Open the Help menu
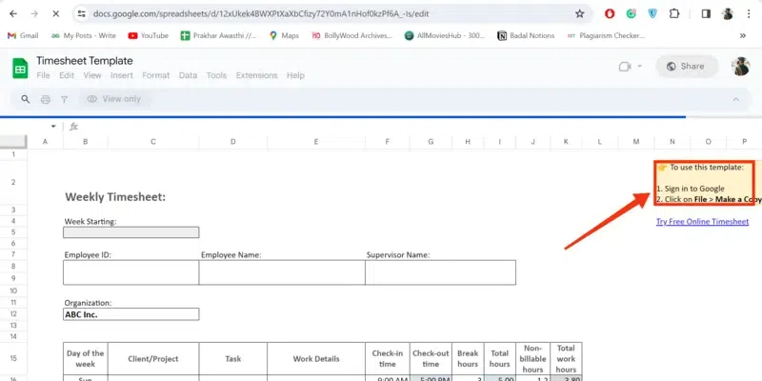The height and width of the screenshot is (381, 762). click(x=295, y=75)
